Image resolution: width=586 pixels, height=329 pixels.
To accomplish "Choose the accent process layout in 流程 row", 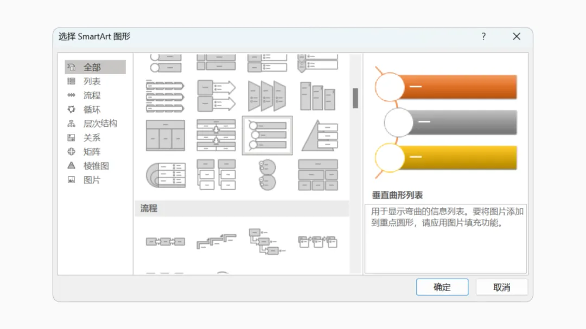I will point(317,242).
